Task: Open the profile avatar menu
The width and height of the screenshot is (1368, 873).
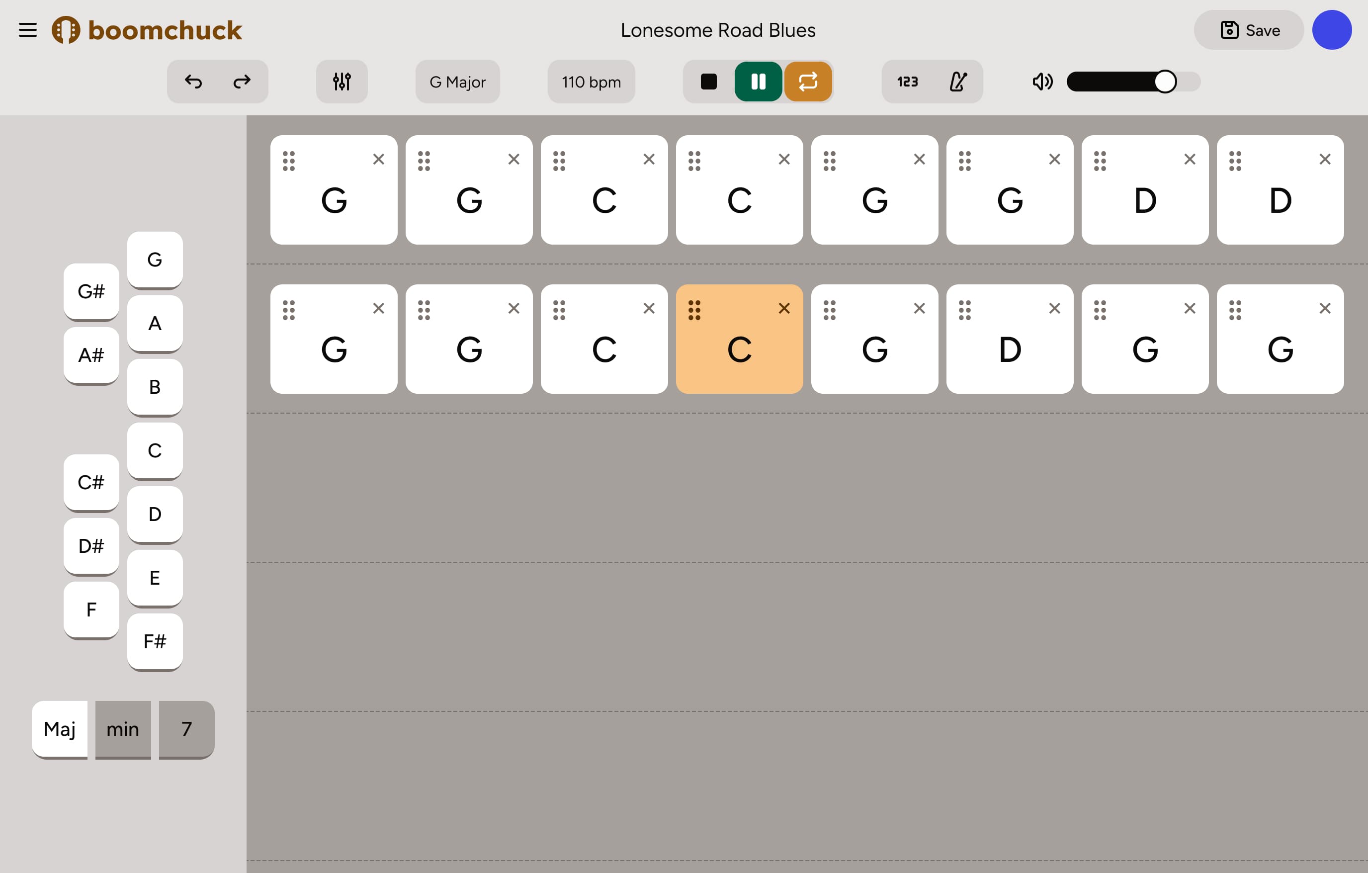Action: point(1332,29)
